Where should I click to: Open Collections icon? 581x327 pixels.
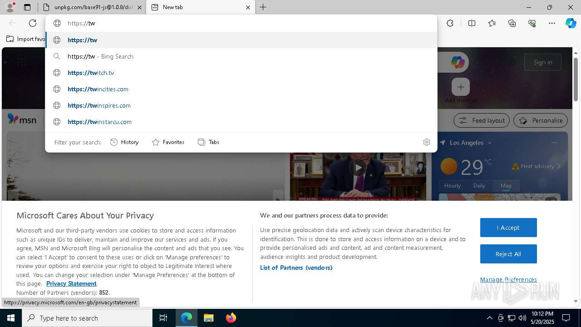(512, 23)
